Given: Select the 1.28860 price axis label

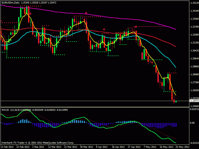Looking at the screenshot, I should coord(195,66).
